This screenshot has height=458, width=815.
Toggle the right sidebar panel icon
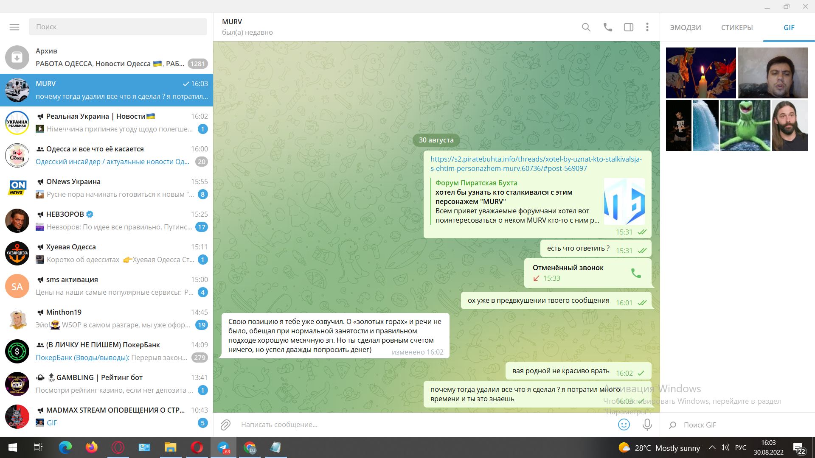point(629,27)
